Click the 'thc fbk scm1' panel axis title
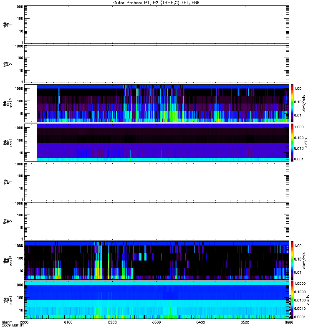The image size is (313, 334). (x=8, y=300)
